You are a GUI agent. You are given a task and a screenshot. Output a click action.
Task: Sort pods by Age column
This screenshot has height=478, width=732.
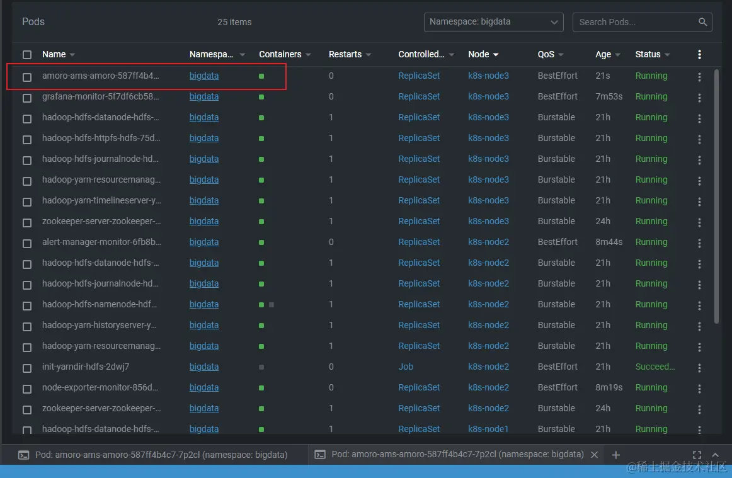(x=608, y=54)
